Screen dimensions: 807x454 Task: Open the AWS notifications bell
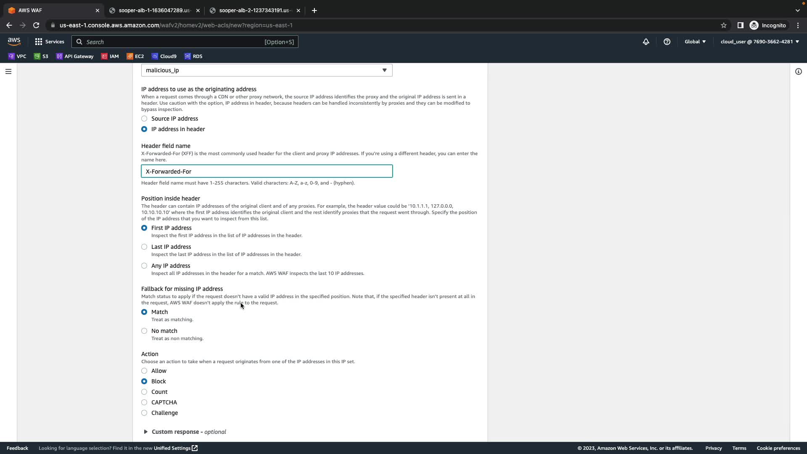point(646,42)
